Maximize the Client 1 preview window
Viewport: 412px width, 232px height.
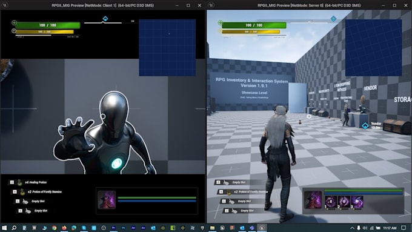(188, 5)
